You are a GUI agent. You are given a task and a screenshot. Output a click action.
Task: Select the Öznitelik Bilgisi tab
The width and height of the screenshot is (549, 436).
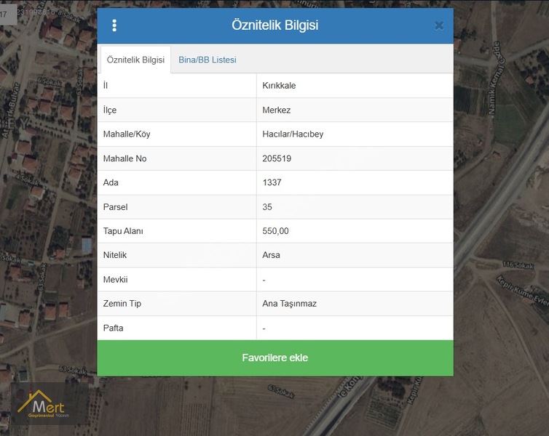135,60
